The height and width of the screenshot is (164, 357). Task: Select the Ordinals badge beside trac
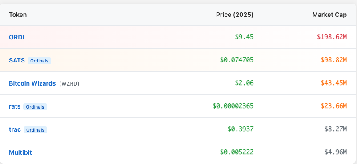tap(35, 130)
